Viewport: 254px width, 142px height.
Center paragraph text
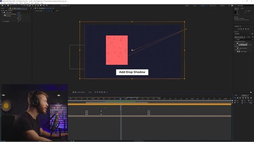[x=238, y=98]
